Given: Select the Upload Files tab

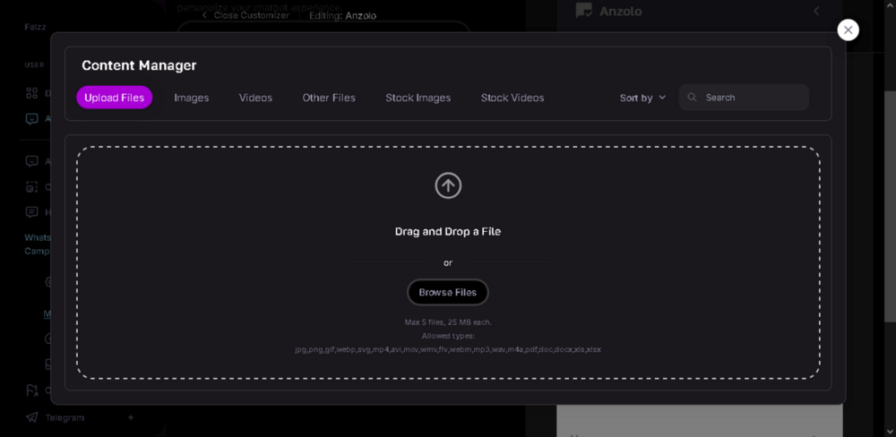Looking at the screenshot, I should pyautogui.click(x=114, y=98).
